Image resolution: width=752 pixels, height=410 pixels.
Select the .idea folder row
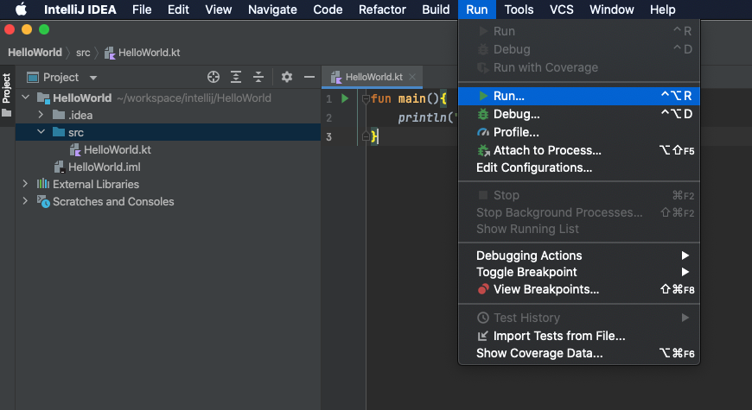tap(168, 115)
